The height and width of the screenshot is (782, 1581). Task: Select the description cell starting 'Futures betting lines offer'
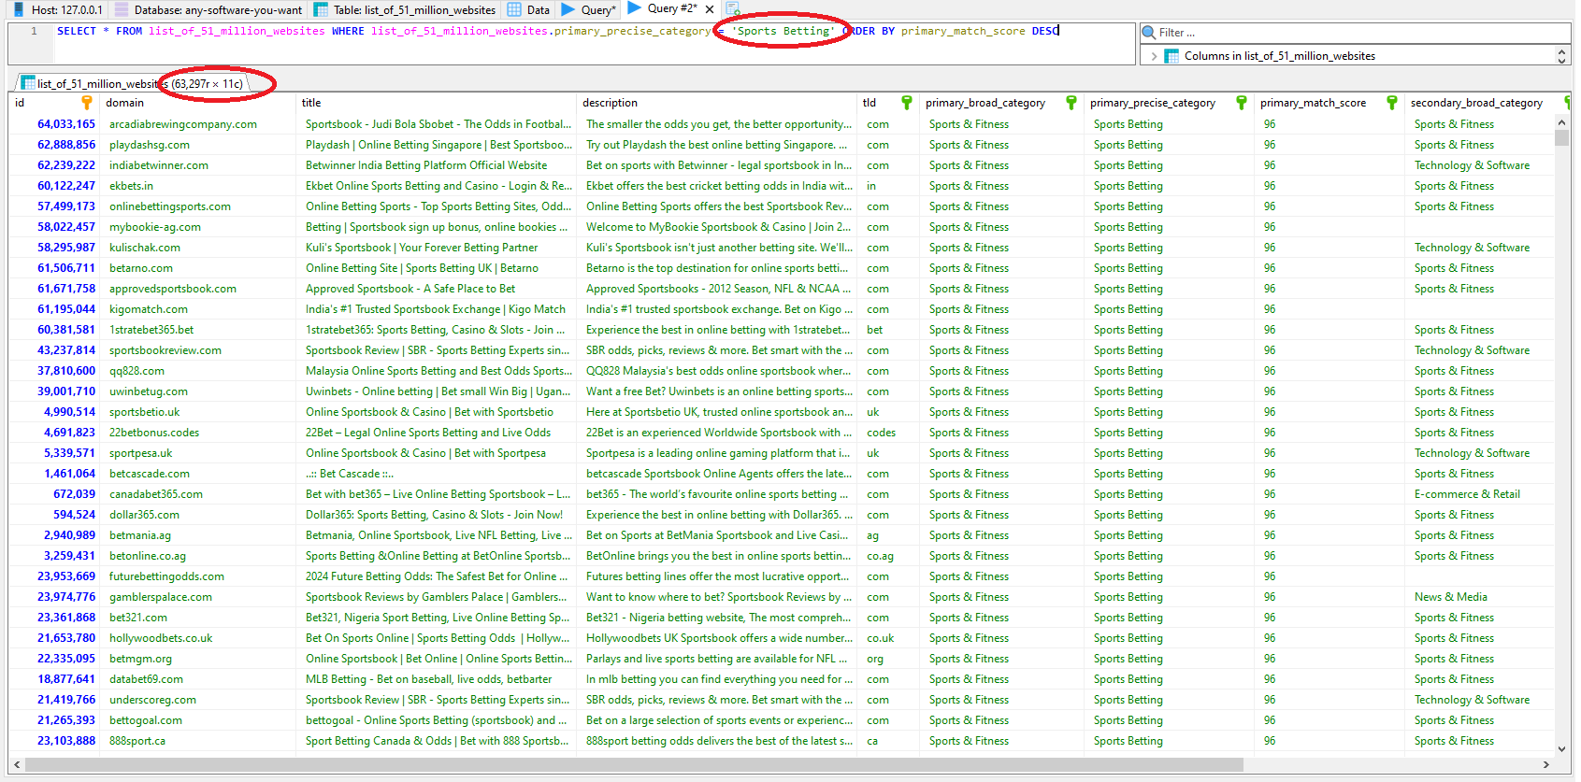tap(718, 576)
